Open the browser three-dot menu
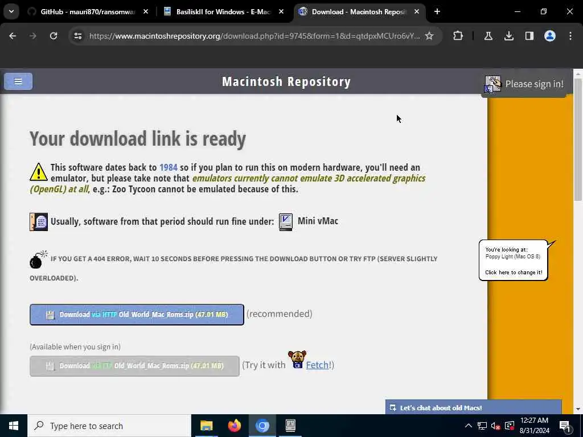 [570, 36]
